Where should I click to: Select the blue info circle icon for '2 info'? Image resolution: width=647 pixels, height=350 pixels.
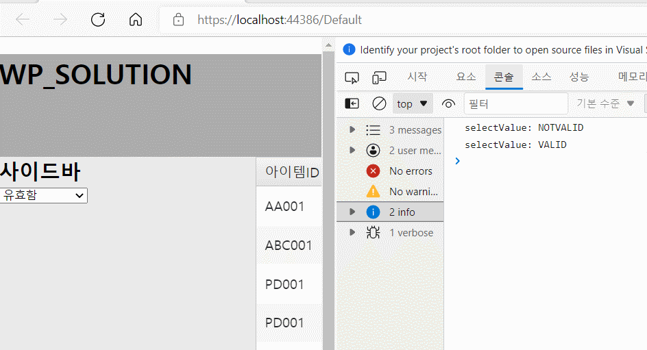coord(373,212)
